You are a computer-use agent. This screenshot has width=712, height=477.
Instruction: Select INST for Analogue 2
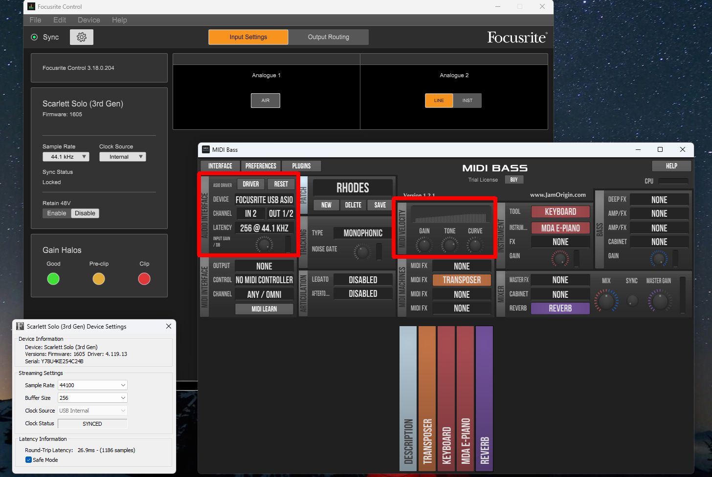(x=467, y=101)
